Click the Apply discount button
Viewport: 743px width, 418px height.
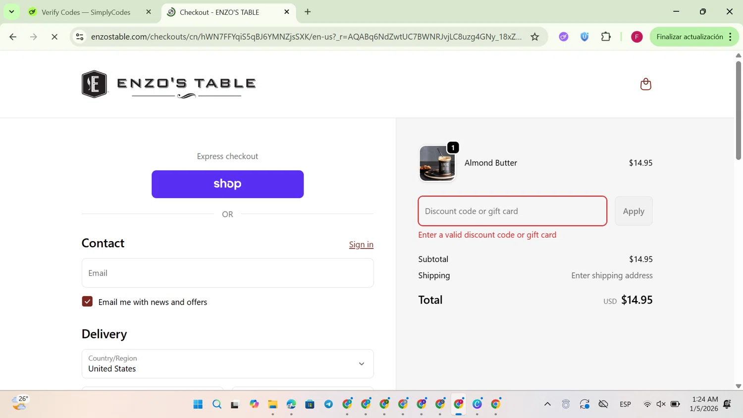pyautogui.click(x=634, y=211)
